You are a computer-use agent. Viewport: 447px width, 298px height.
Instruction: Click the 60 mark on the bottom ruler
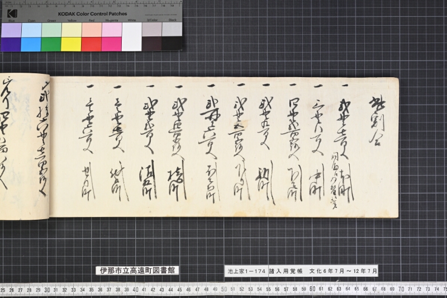(x=312, y=289)
